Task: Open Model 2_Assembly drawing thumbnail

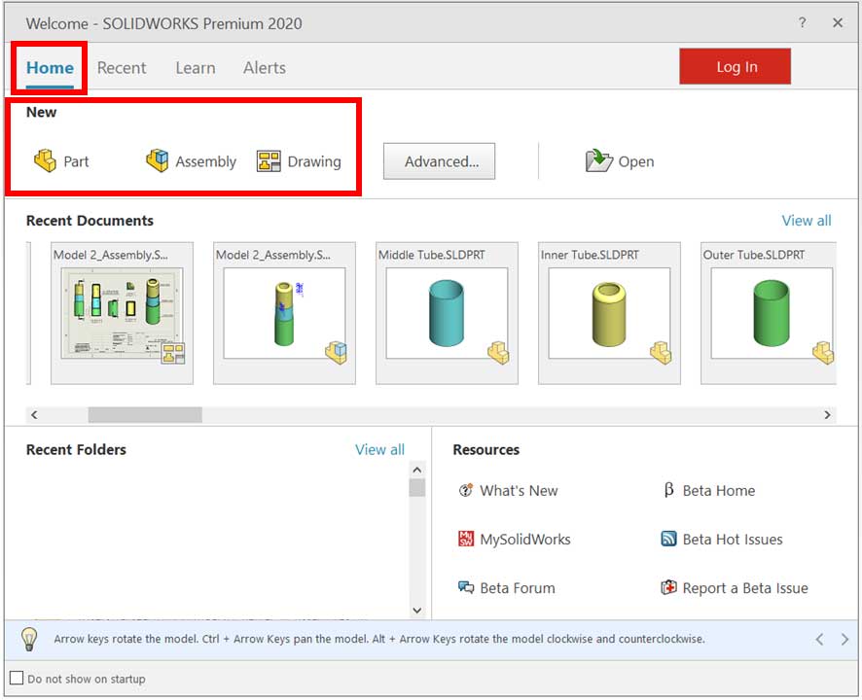Action: (122, 313)
